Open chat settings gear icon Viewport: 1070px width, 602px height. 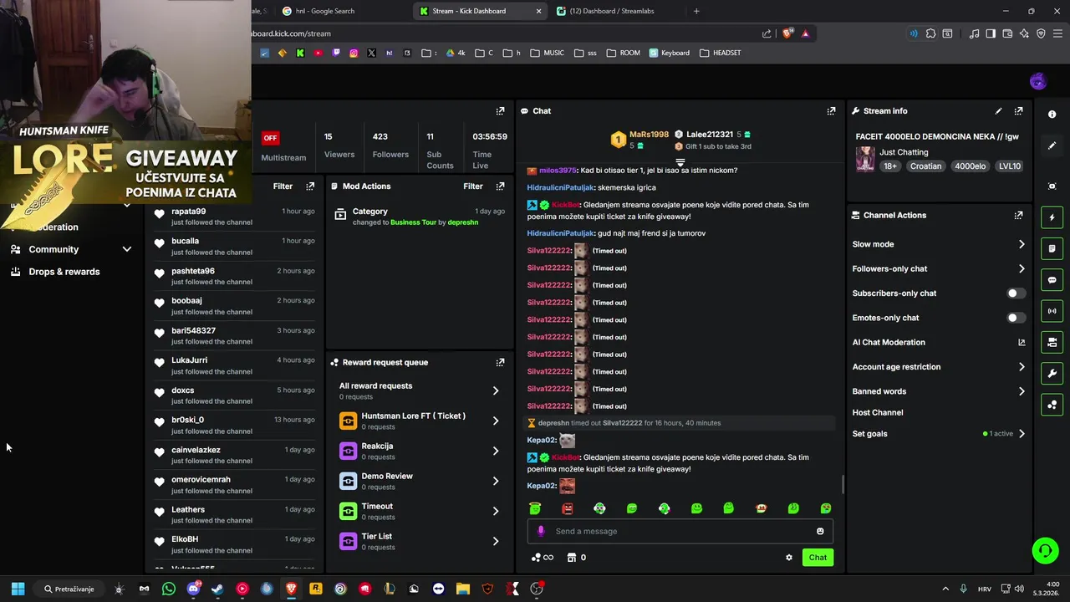click(x=788, y=557)
